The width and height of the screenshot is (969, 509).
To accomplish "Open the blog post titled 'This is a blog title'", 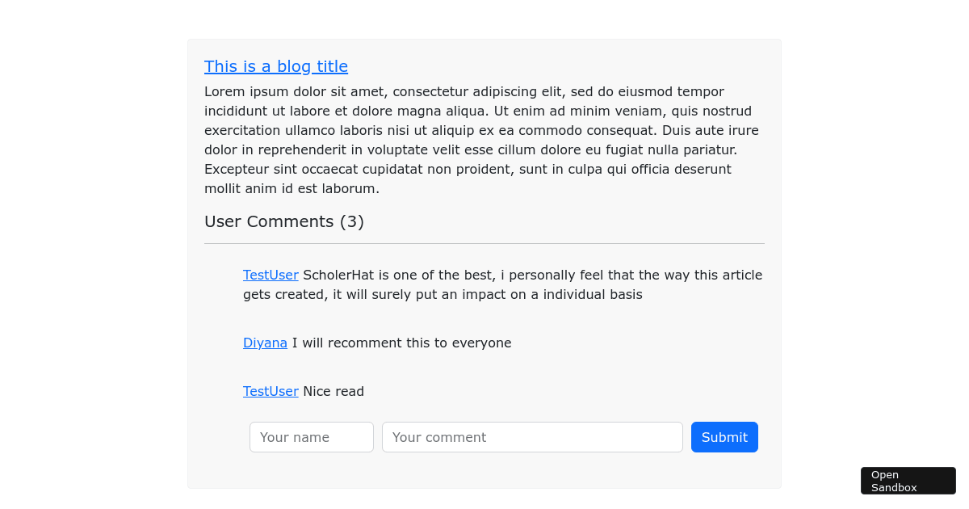I will 276,66.
